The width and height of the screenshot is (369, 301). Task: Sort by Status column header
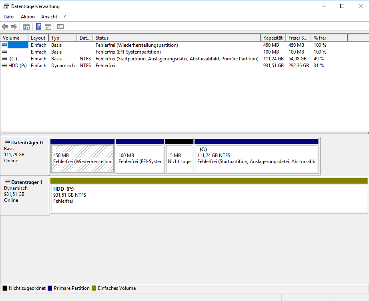(177, 38)
